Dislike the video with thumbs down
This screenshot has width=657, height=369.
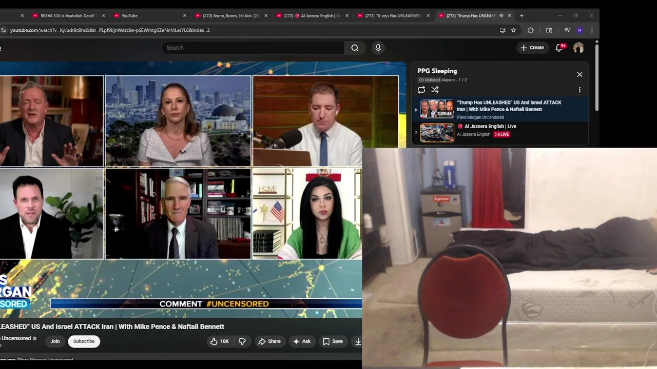point(242,341)
